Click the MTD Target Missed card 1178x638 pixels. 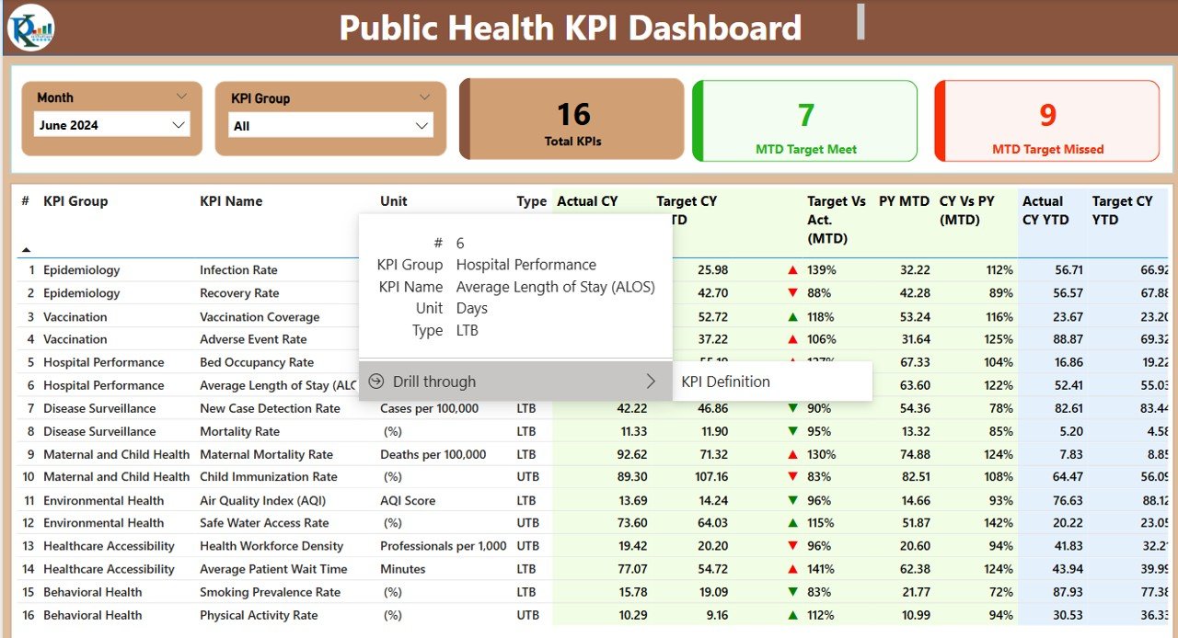pos(1047,120)
